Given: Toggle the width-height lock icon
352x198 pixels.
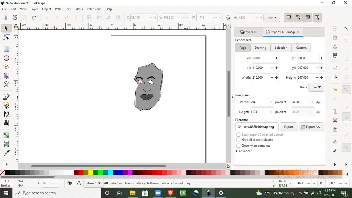Looking at the screenshot, I should [228, 18].
